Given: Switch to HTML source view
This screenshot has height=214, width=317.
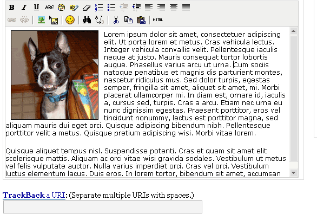Looking at the screenshot, I should coord(158,20).
